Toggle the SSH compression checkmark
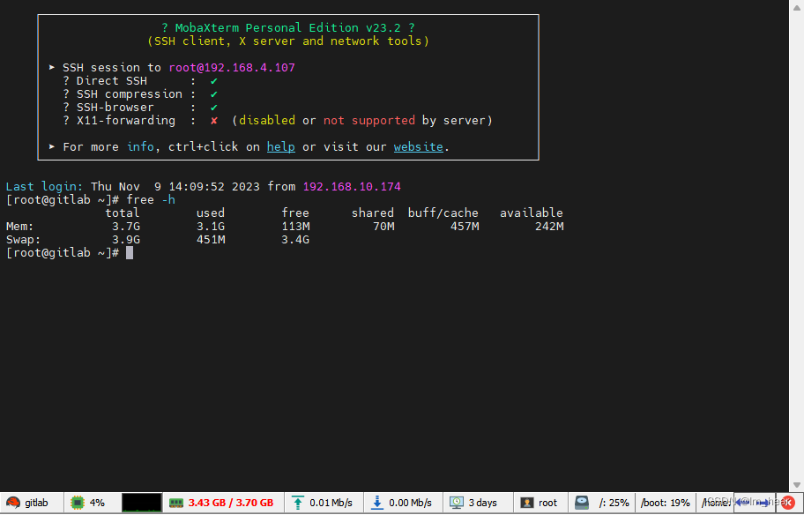This screenshot has height=515, width=804. 213,93
